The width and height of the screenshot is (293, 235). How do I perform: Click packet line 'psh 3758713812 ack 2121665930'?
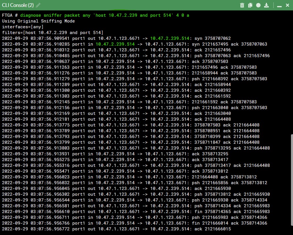136,195
